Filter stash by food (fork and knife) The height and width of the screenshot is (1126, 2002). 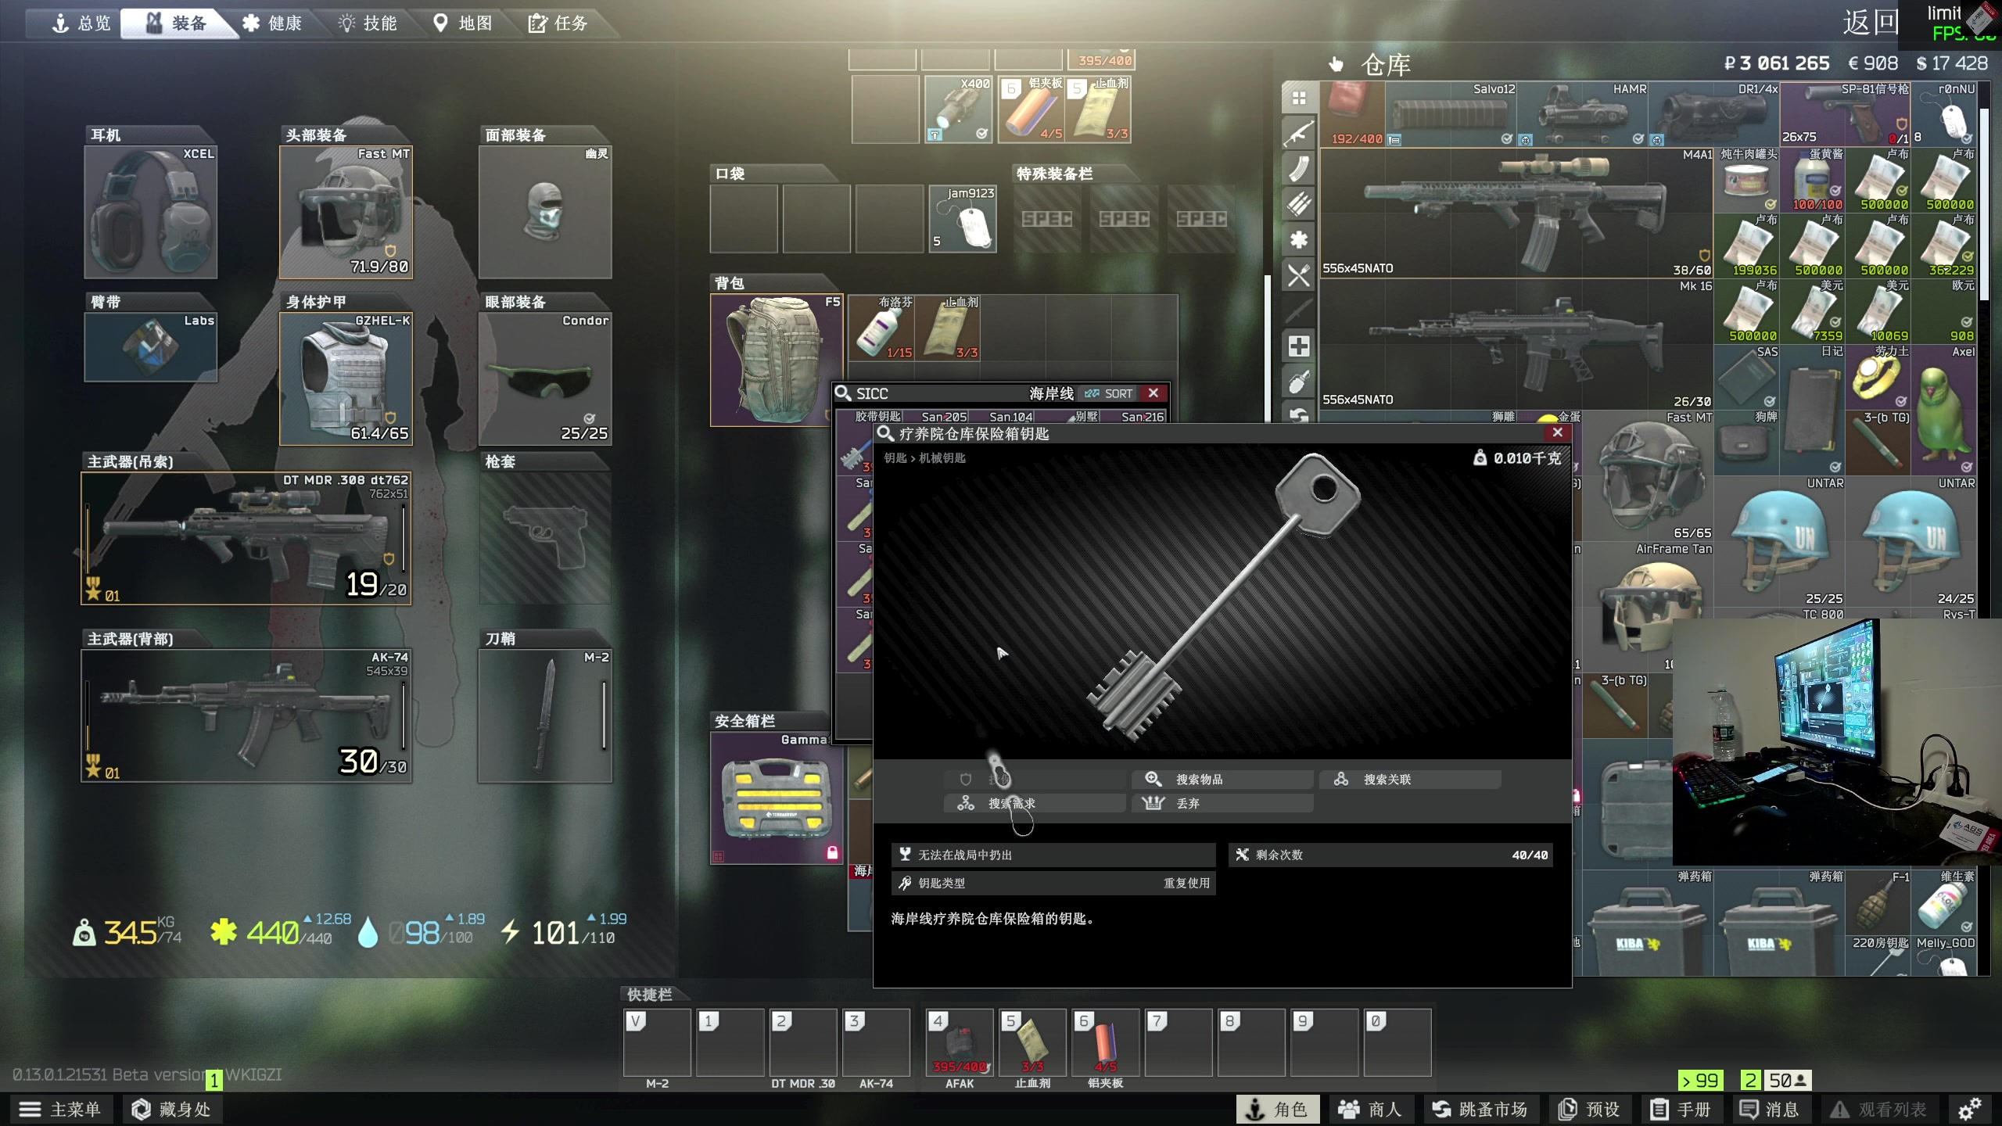[x=1299, y=275]
